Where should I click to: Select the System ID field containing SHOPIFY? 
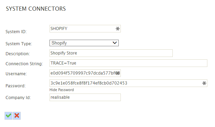coord(85,29)
